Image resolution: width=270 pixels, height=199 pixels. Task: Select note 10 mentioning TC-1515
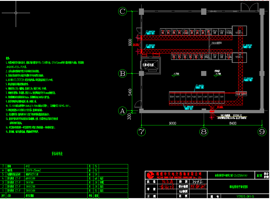click(x=38, y=106)
